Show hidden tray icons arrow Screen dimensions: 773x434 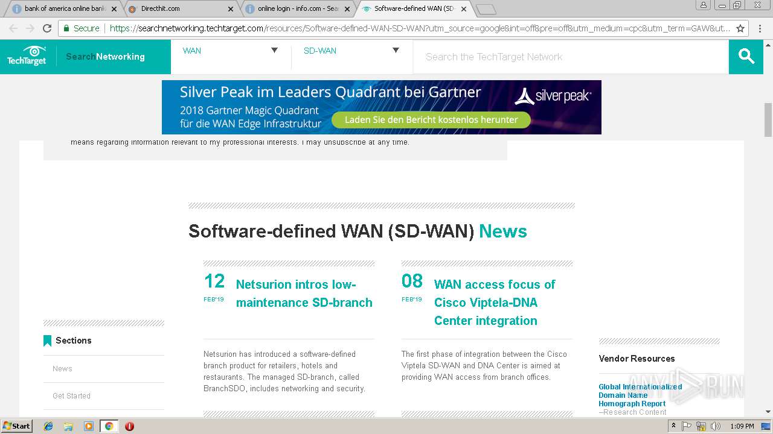(673, 426)
